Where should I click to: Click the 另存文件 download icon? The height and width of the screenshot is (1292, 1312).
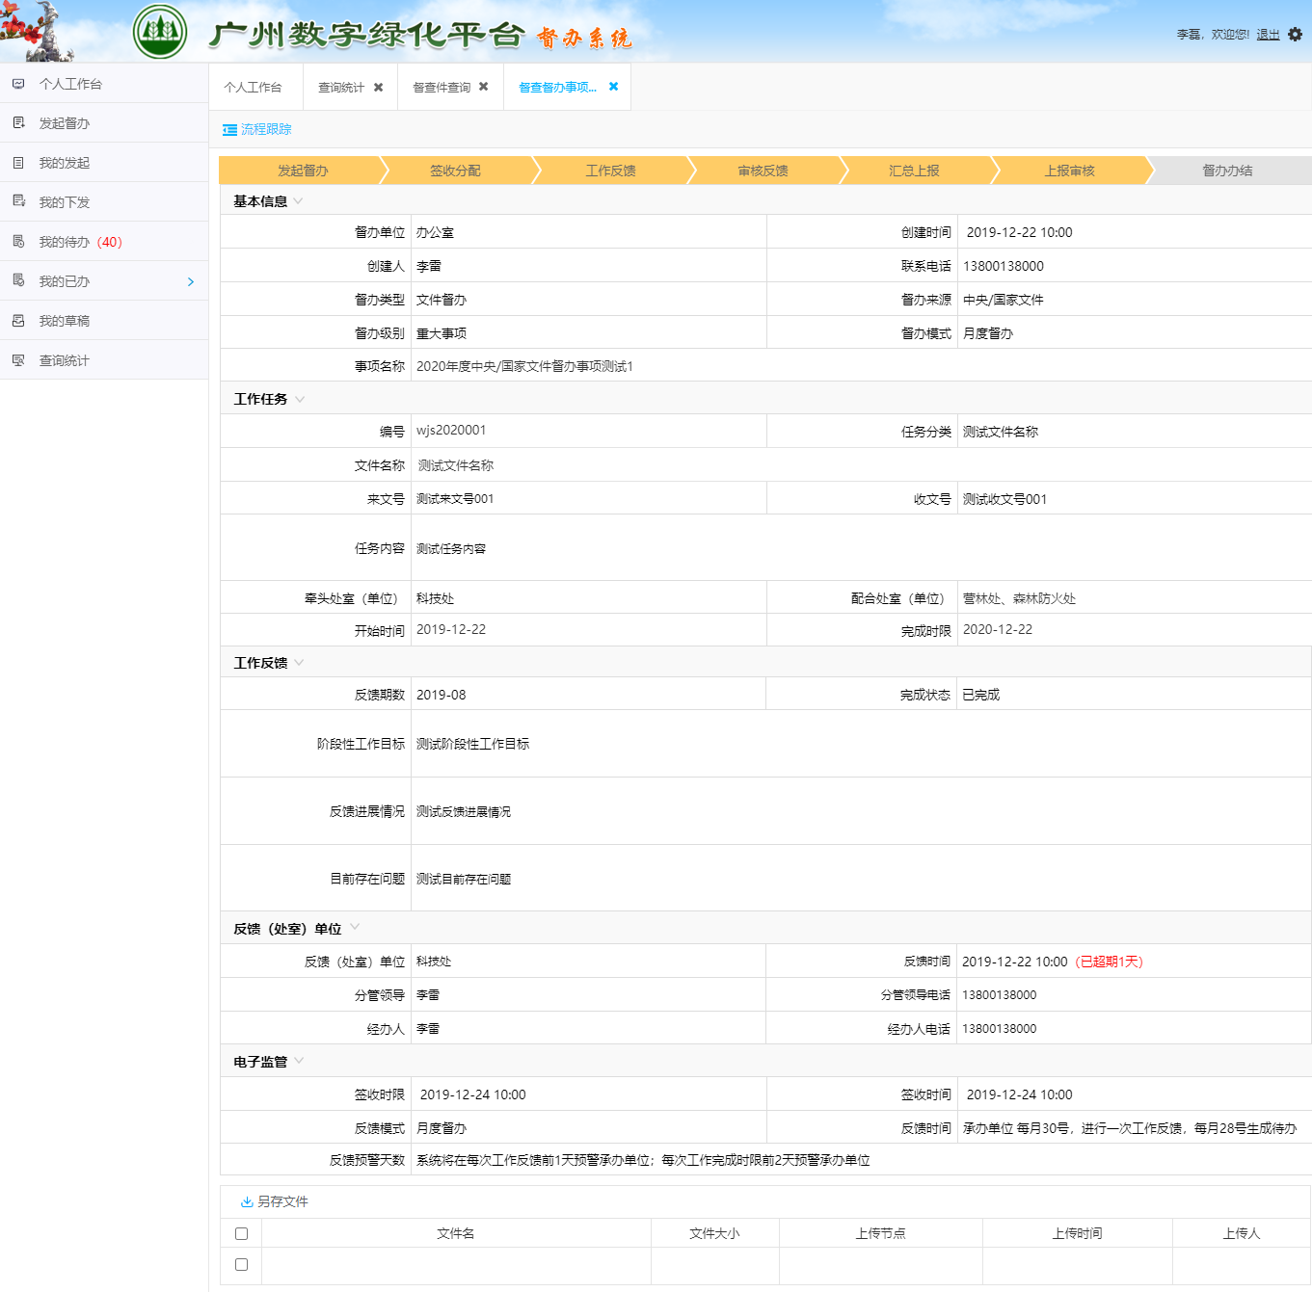pos(247,1201)
